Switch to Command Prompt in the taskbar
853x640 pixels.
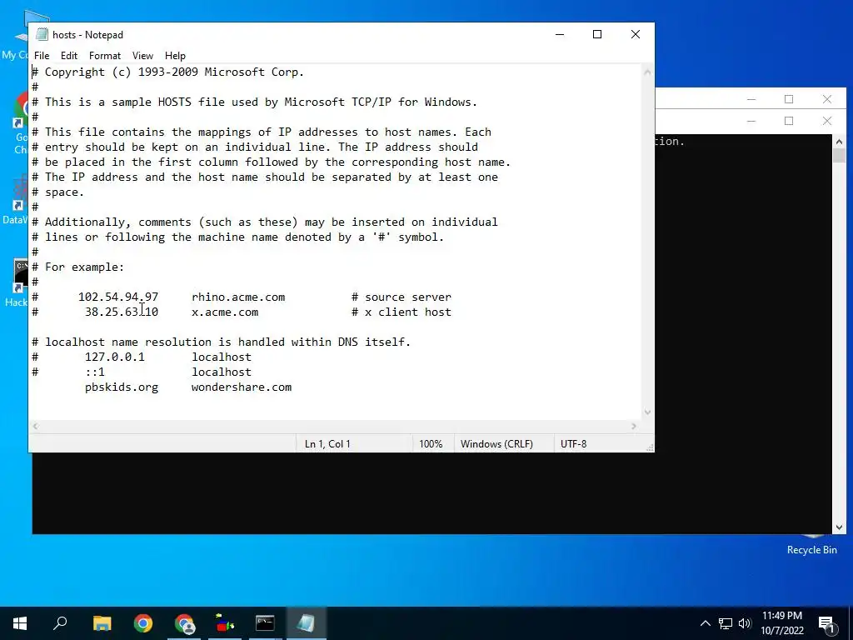click(x=265, y=623)
